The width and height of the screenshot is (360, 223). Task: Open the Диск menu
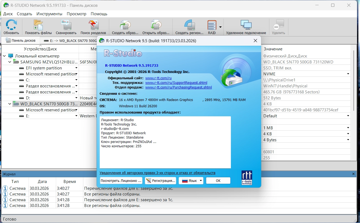(8, 14)
